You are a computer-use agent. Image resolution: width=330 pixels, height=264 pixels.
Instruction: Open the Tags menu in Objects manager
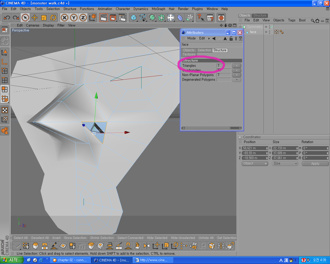pos(292,20)
